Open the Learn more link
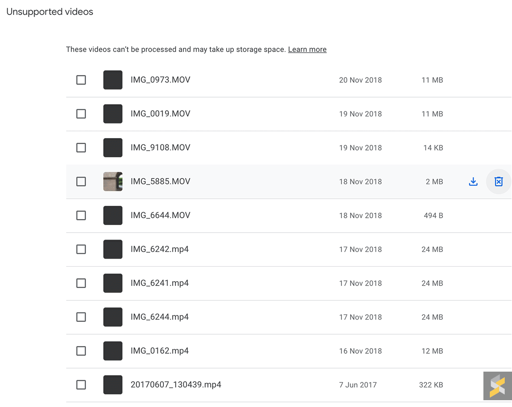This screenshot has height=407, width=512. (307, 49)
